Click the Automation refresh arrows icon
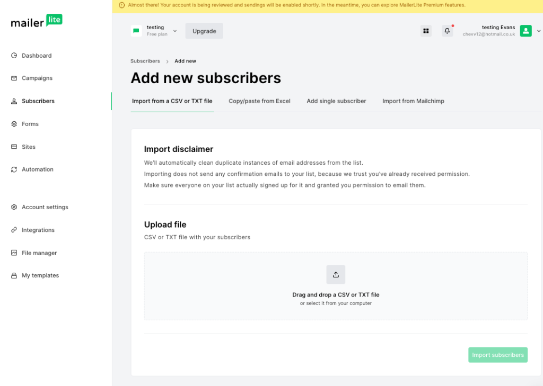 [x=14, y=169]
